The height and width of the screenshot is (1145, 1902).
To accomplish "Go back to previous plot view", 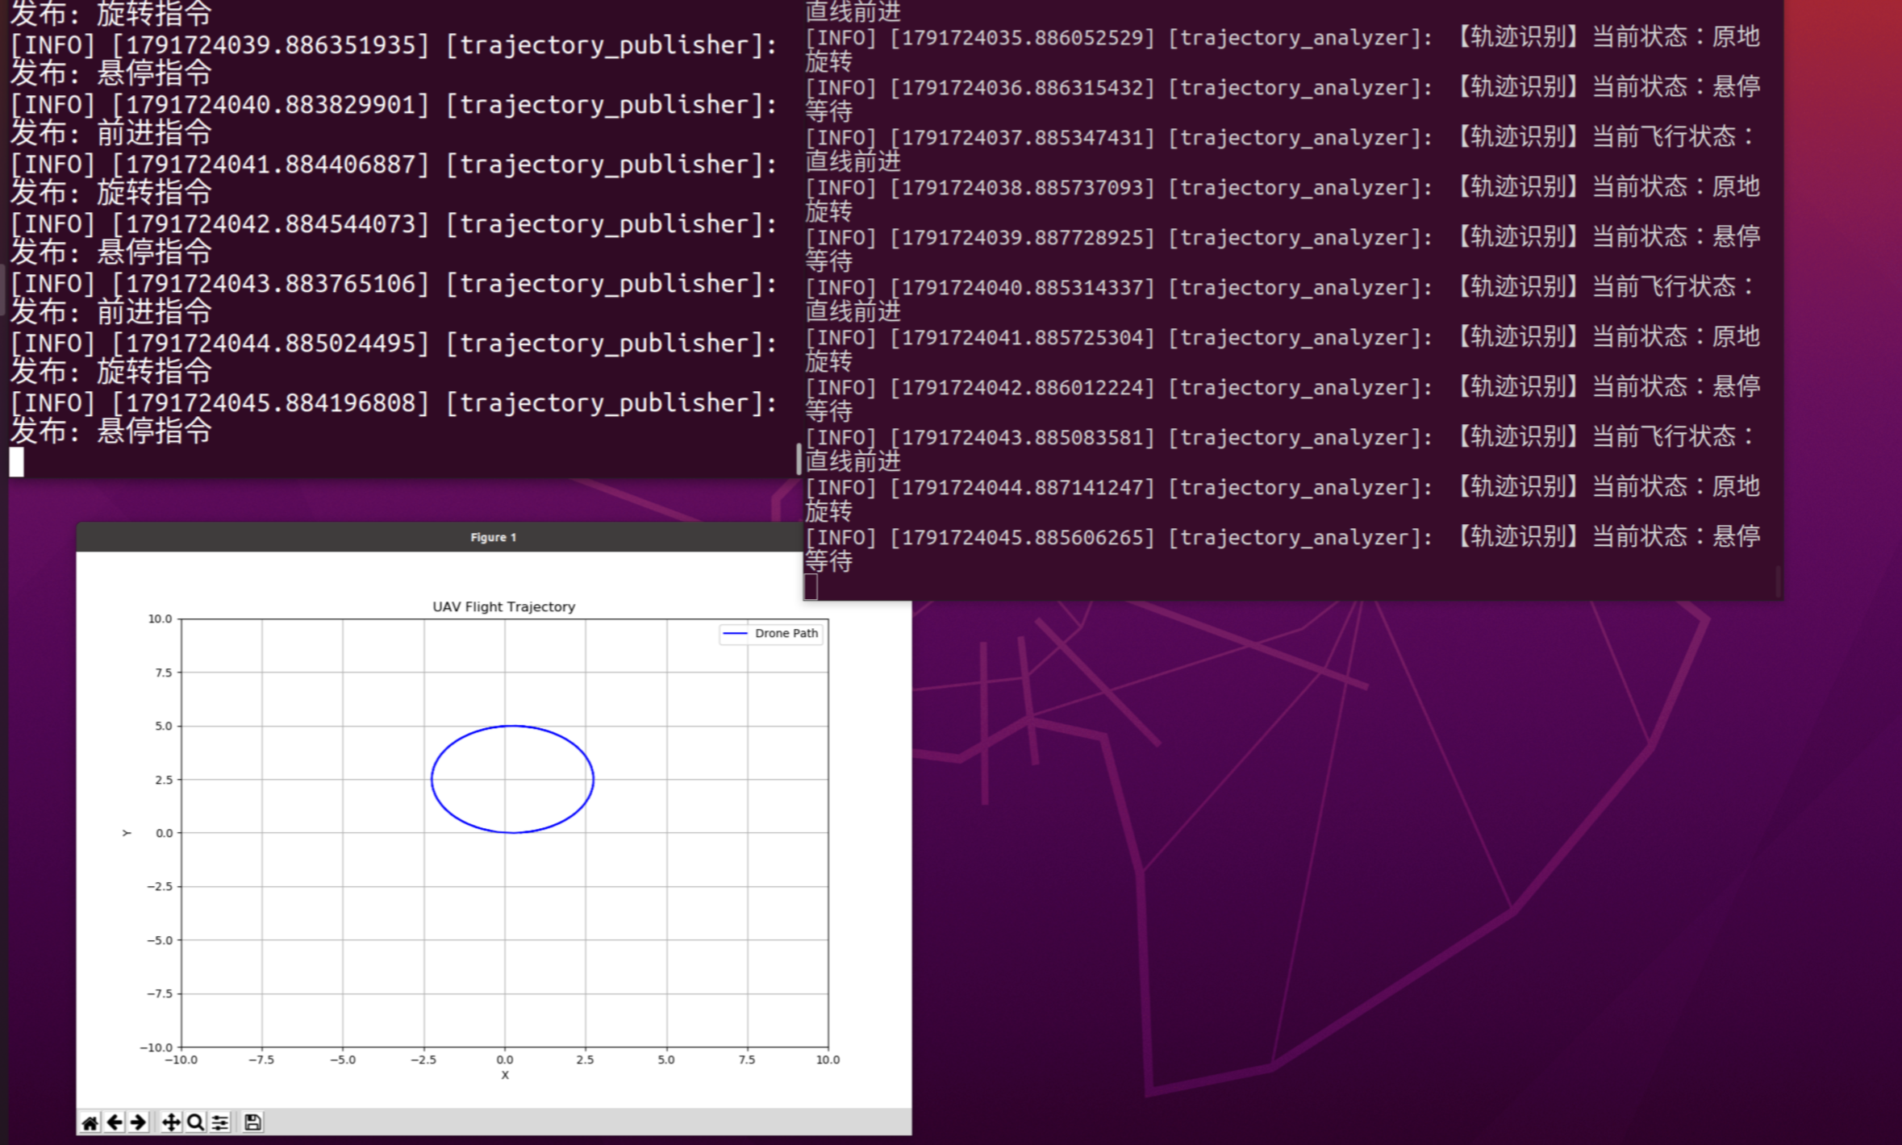I will pyautogui.click(x=115, y=1122).
